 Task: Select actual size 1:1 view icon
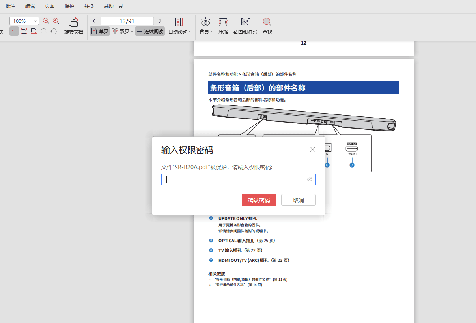[14, 31]
